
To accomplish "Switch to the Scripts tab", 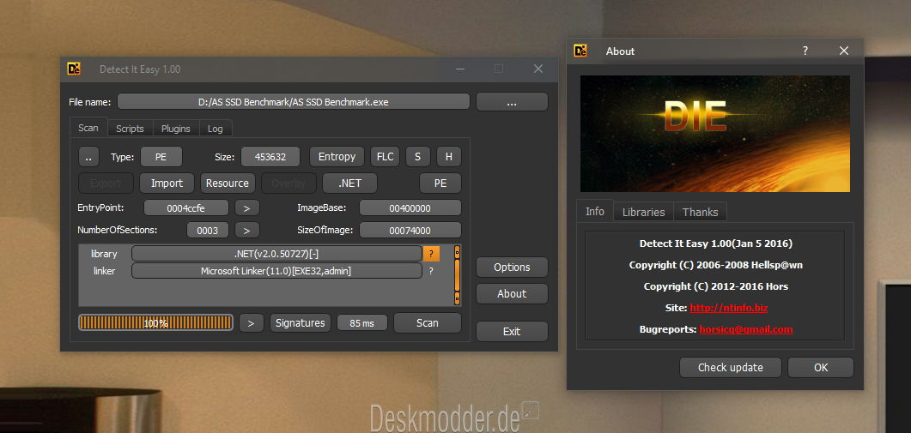I will coord(130,129).
